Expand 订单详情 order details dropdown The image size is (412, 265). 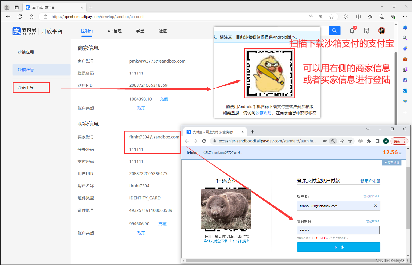point(392,162)
